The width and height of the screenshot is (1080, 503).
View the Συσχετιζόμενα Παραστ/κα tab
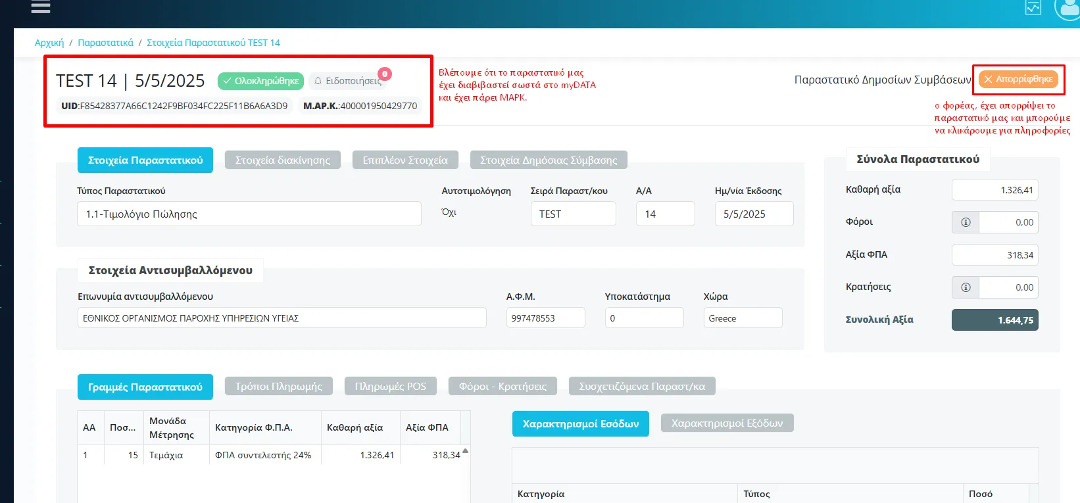(642, 387)
